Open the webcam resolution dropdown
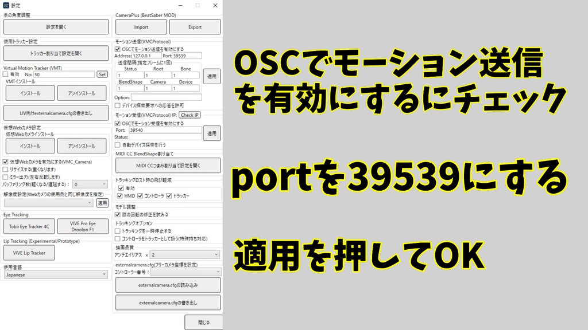Image resolution: width=588 pixels, height=330 pixels. click(48, 202)
